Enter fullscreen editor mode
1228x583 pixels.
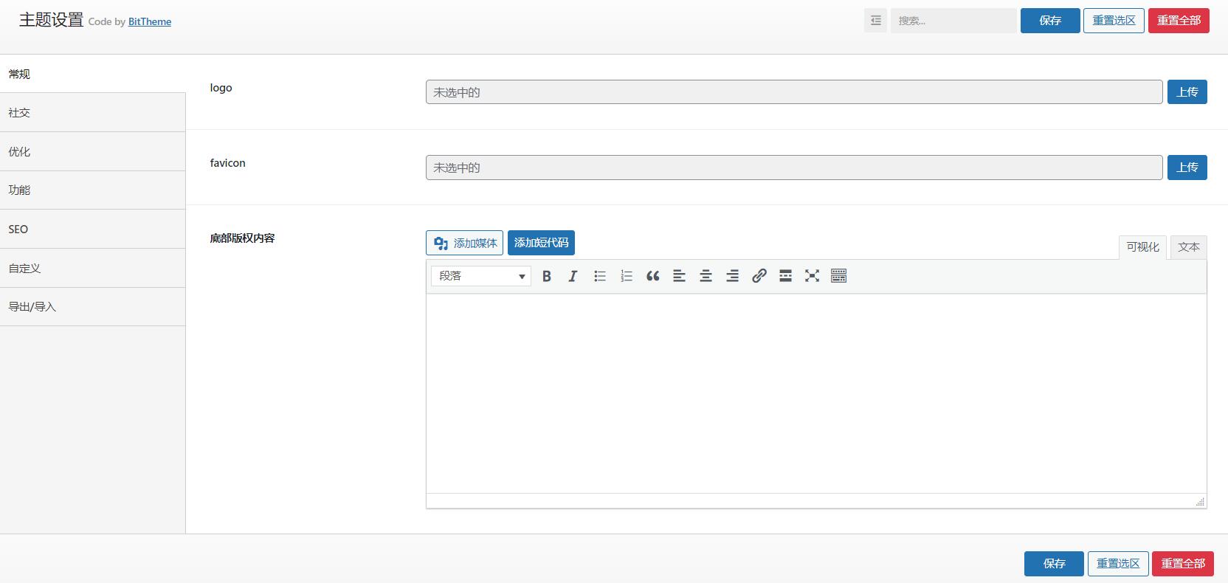coord(812,276)
